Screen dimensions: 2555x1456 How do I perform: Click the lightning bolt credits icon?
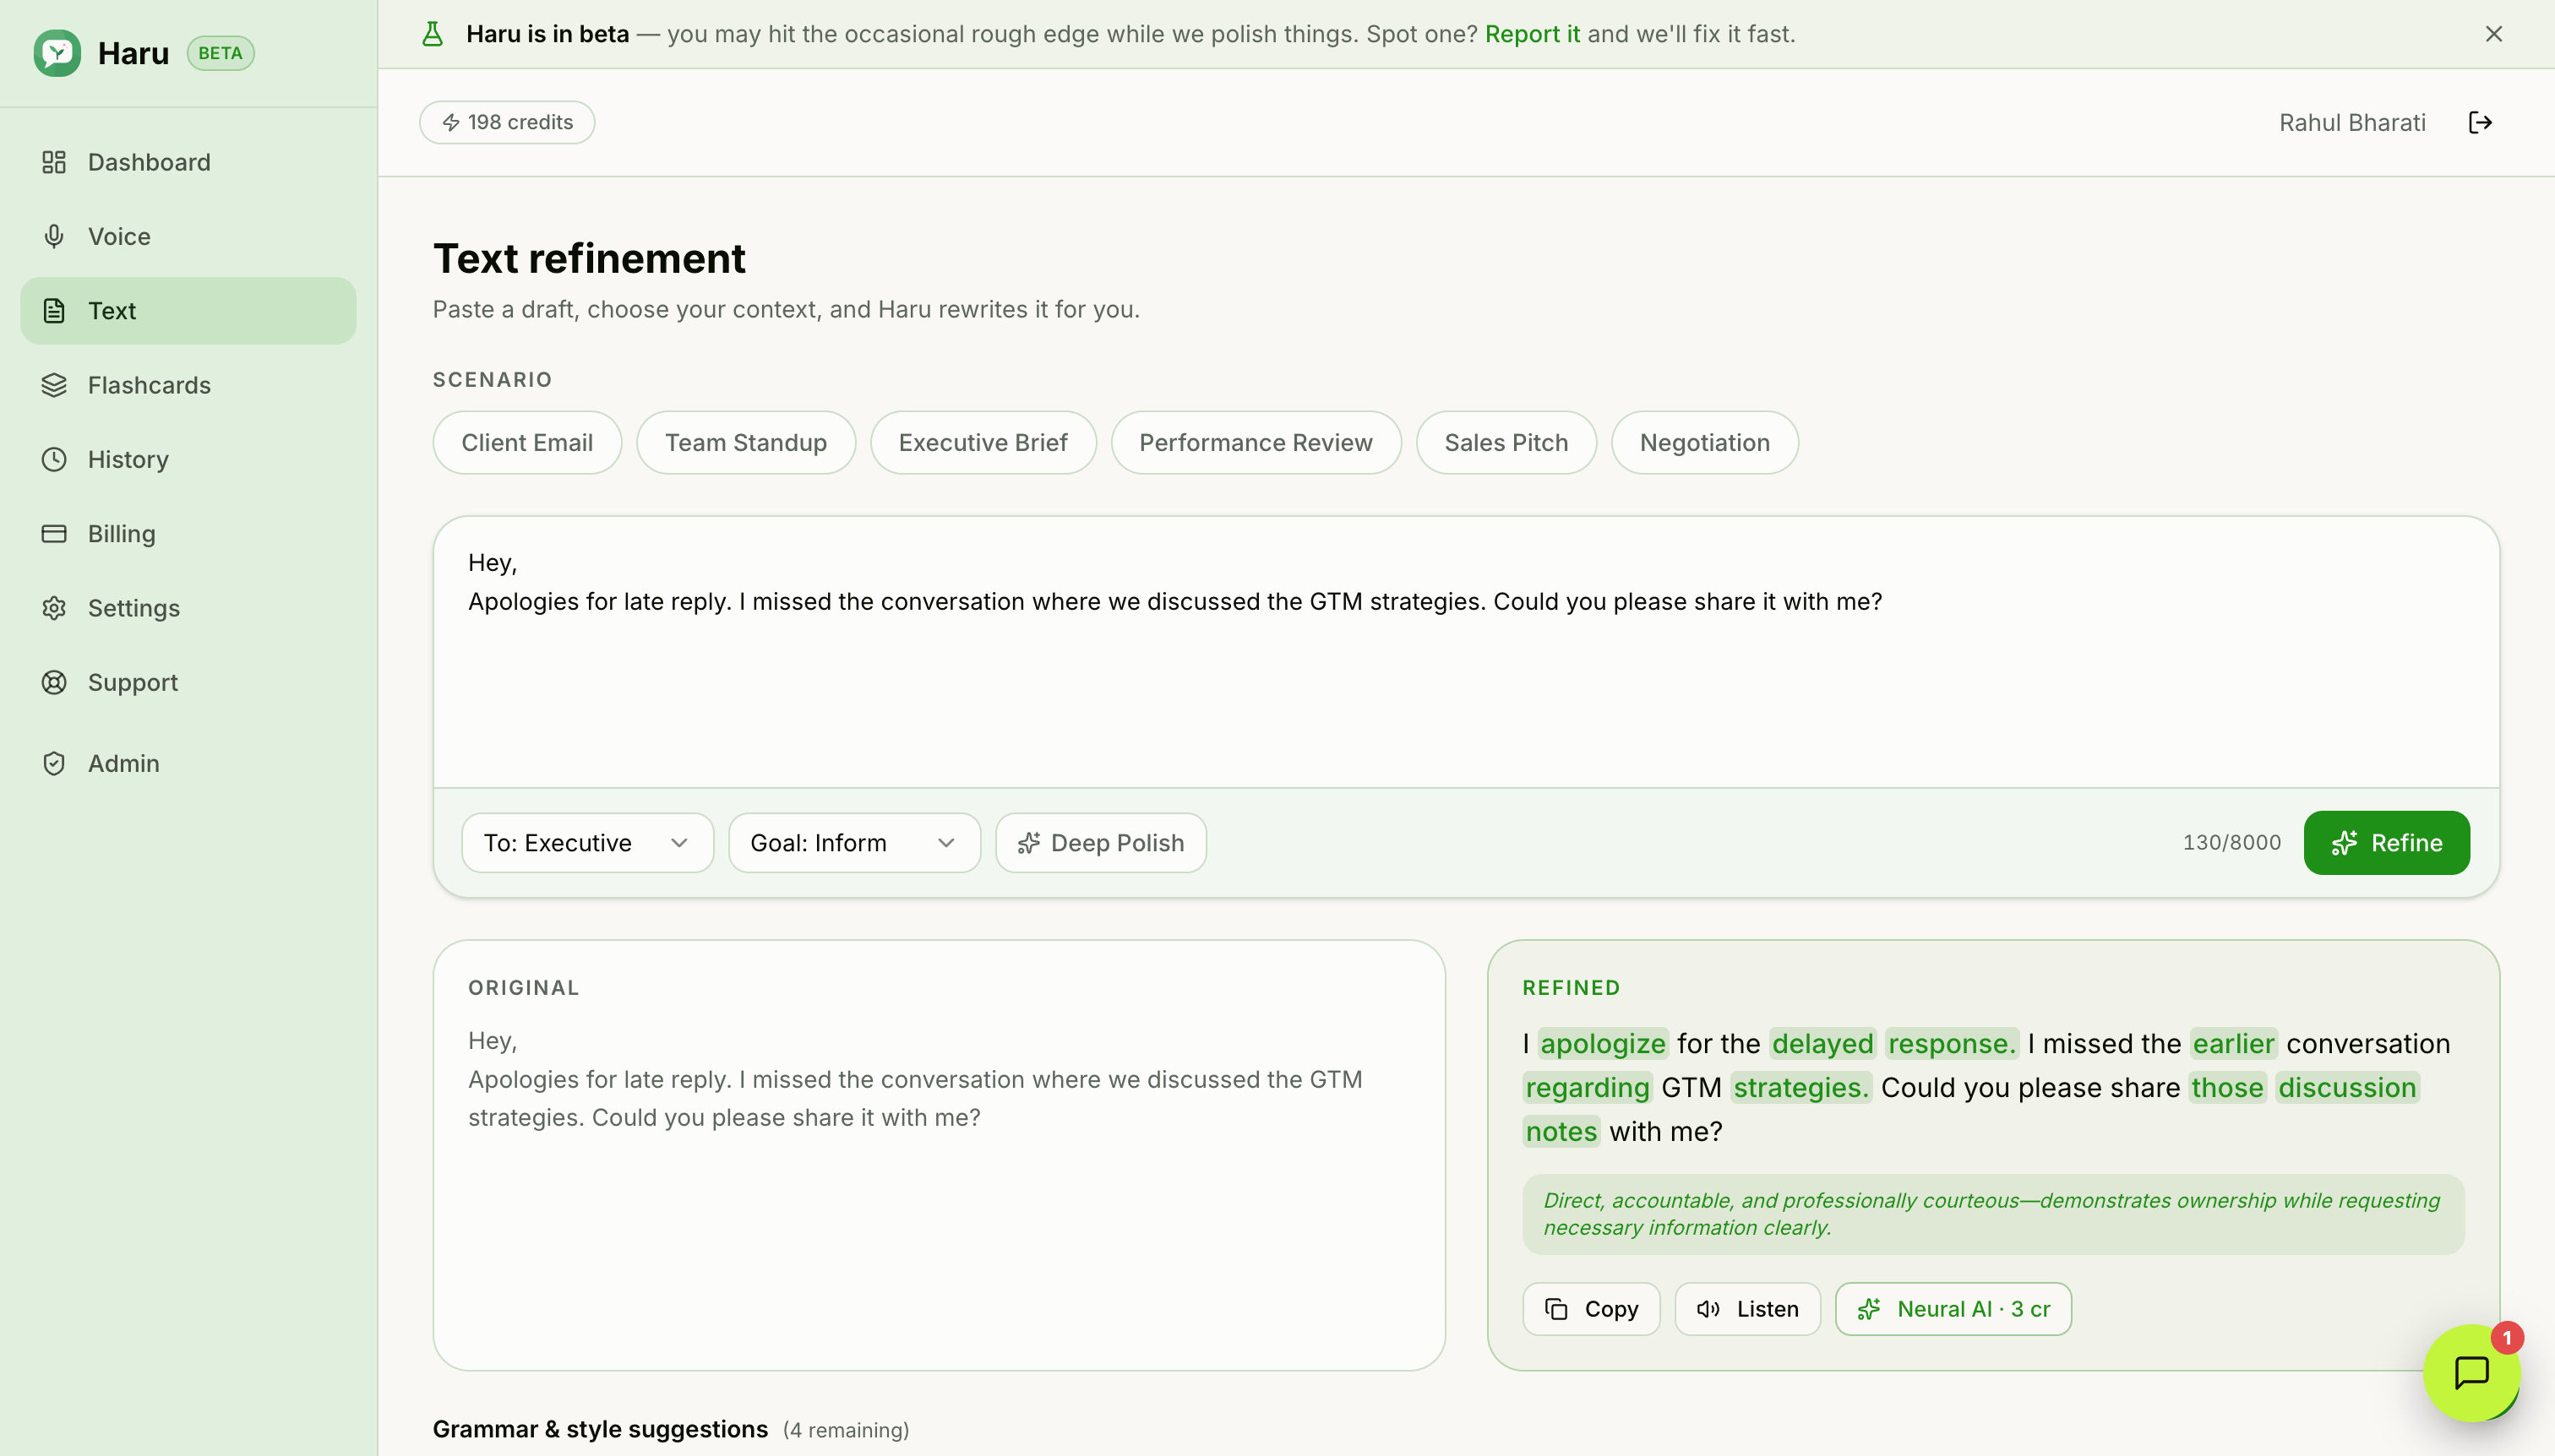[x=451, y=122]
